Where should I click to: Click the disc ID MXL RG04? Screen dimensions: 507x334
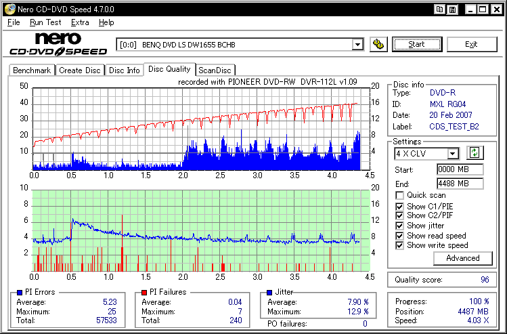pos(448,104)
